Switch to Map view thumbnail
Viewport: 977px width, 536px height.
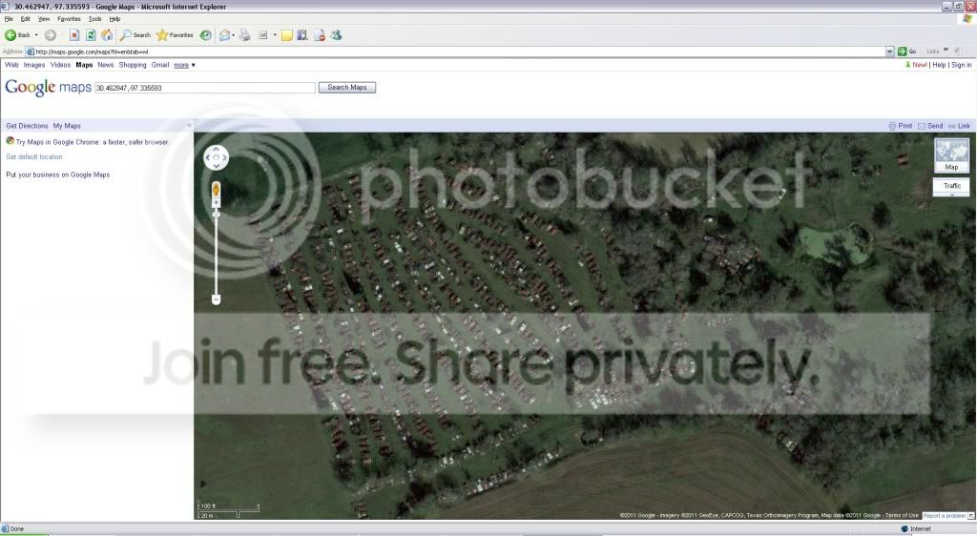point(951,155)
